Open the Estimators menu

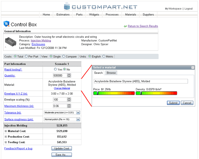[63, 15]
